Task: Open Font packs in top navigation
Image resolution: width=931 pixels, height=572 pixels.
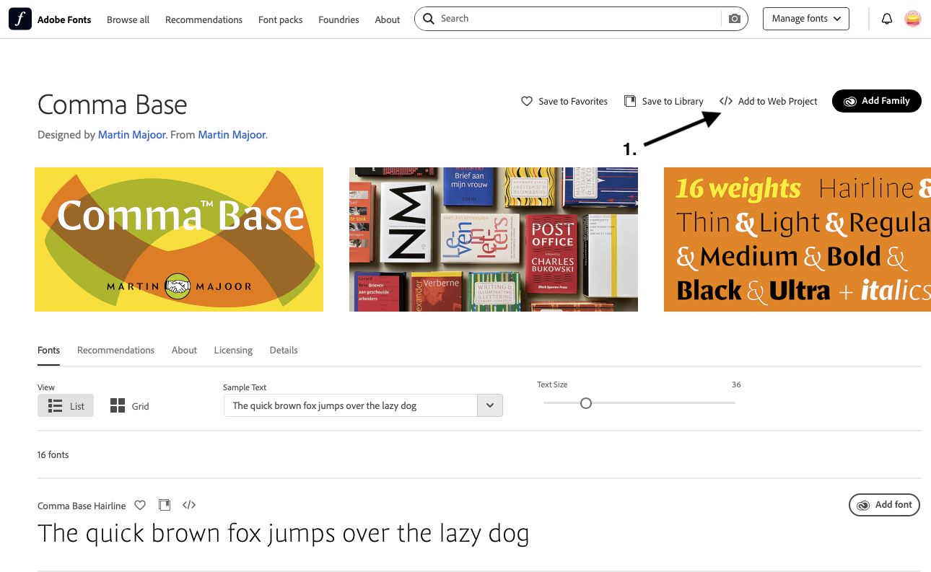Action: point(280,20)
